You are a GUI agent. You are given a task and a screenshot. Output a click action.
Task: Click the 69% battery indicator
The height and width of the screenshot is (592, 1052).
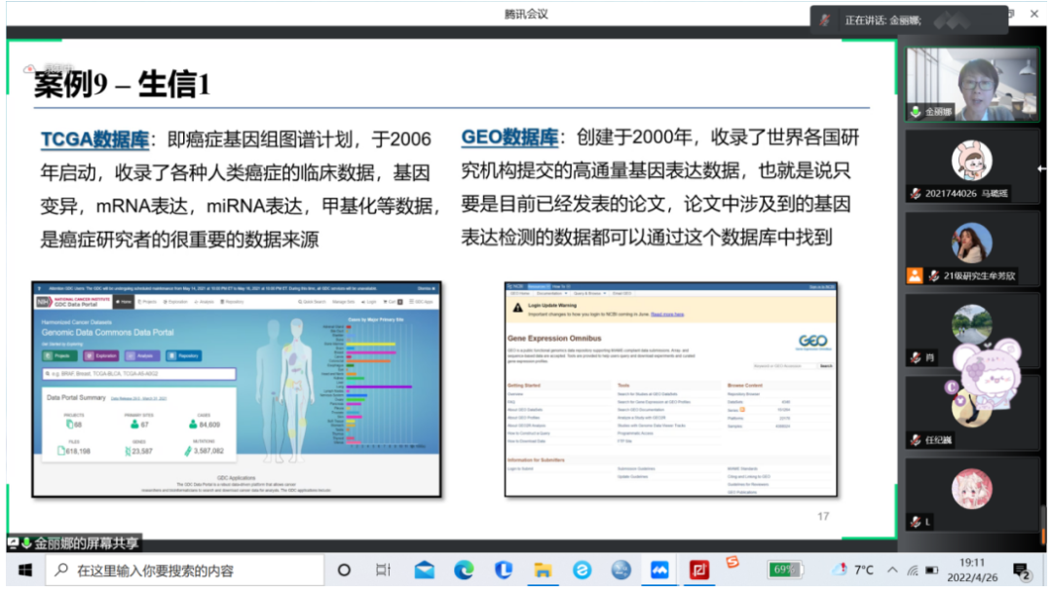tap(785, 570)
